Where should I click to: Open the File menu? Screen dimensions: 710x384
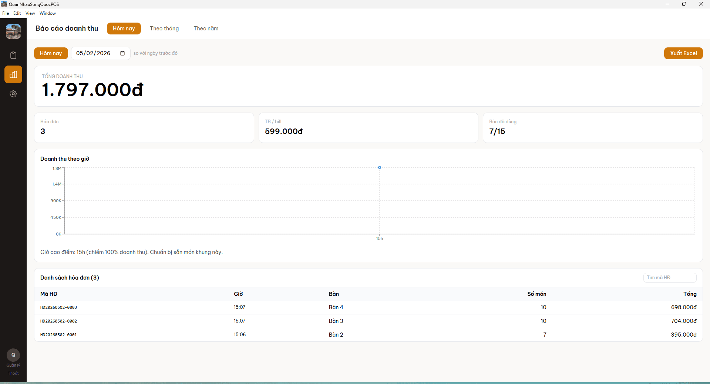6,13
